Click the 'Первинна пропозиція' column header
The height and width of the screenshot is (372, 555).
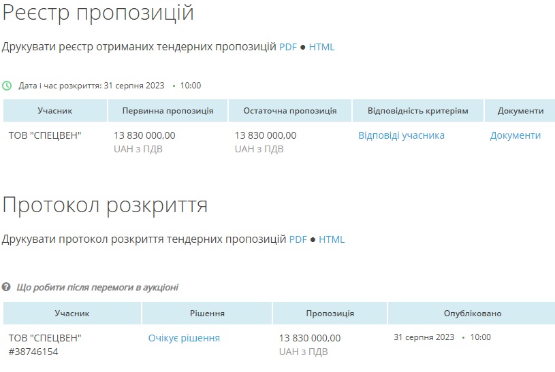click(168, 111)
